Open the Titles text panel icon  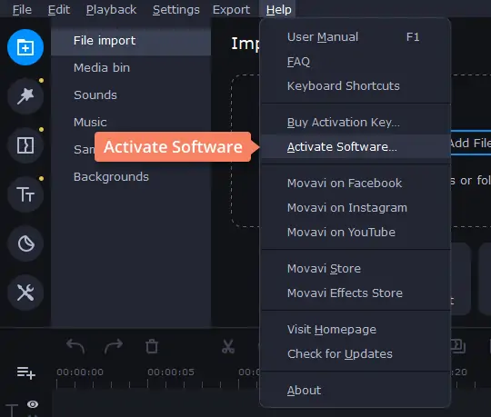[25, 194]
